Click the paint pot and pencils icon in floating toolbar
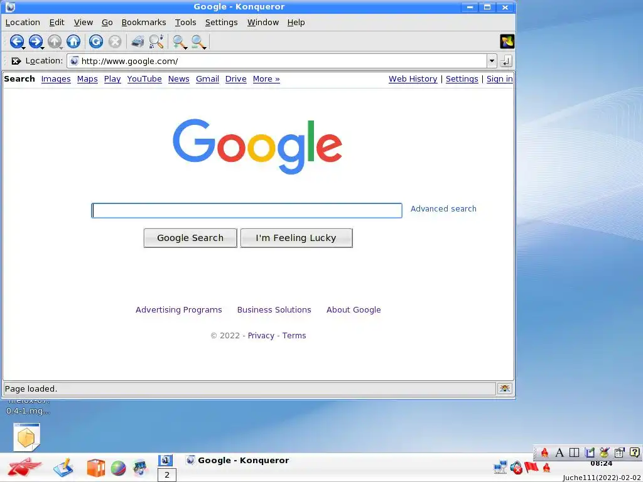 (604, 453)
